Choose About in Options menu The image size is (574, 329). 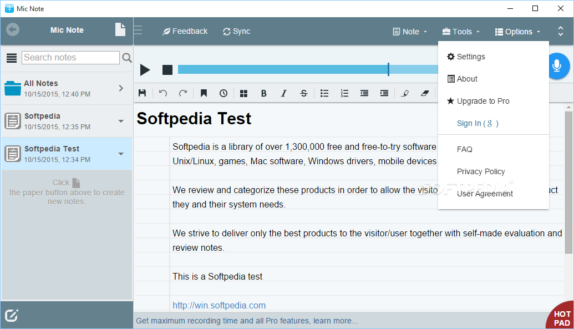(x=493, y=79)
